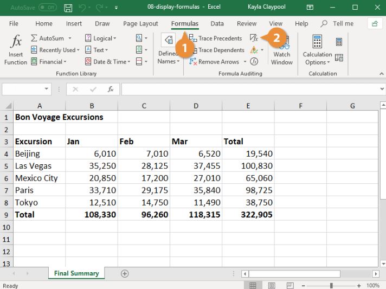386x289 pixels.
Task: Open Calculation Options
Action: point(317,50)
